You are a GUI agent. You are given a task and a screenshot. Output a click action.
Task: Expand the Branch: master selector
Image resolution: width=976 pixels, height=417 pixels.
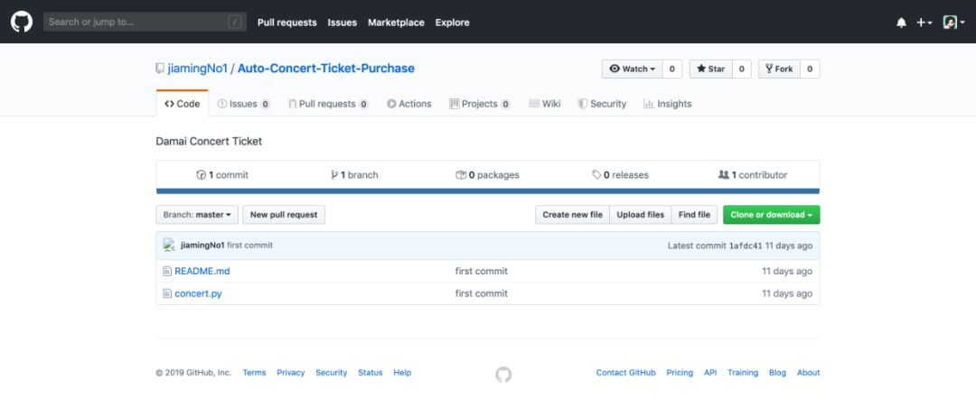pyautogui.click(x=198, y=215)
